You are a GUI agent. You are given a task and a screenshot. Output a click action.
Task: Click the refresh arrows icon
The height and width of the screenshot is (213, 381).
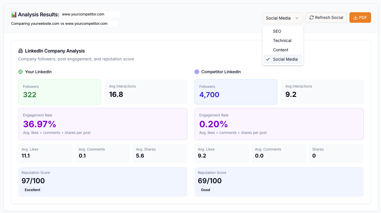point(311,18)
